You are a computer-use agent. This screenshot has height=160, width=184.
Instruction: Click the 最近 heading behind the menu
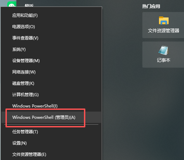pyautogui.click(x=29, y=5)
